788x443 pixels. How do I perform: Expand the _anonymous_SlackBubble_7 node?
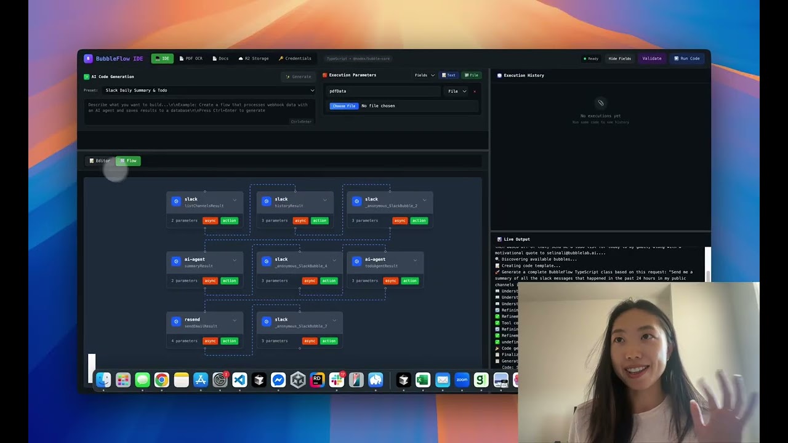tap(334, 321)
